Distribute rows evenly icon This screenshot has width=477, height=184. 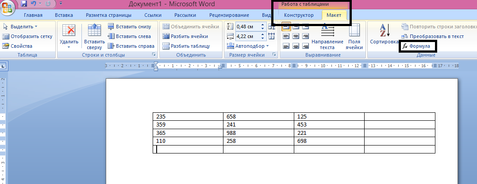(272, 27)
